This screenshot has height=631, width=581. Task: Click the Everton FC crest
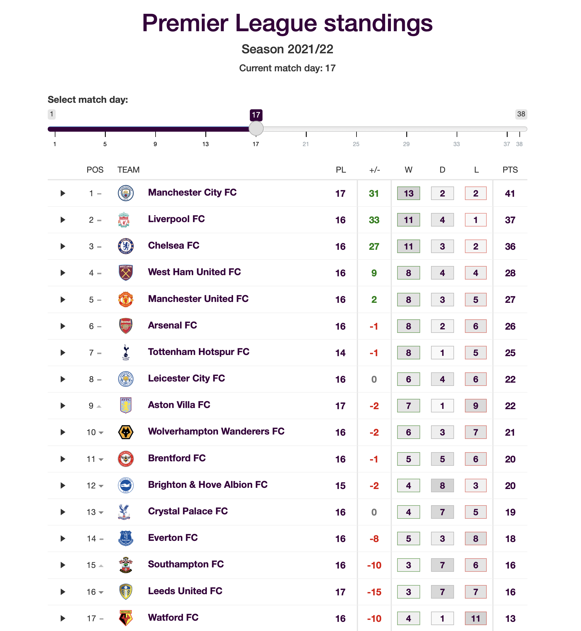[x=126, y=538]
